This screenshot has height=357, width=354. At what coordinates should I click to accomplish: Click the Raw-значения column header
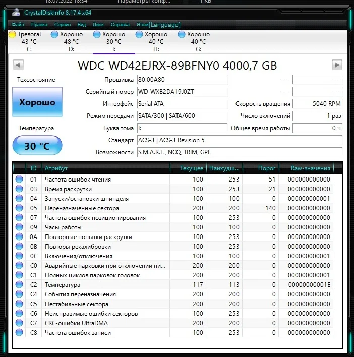tap(306, 168)
